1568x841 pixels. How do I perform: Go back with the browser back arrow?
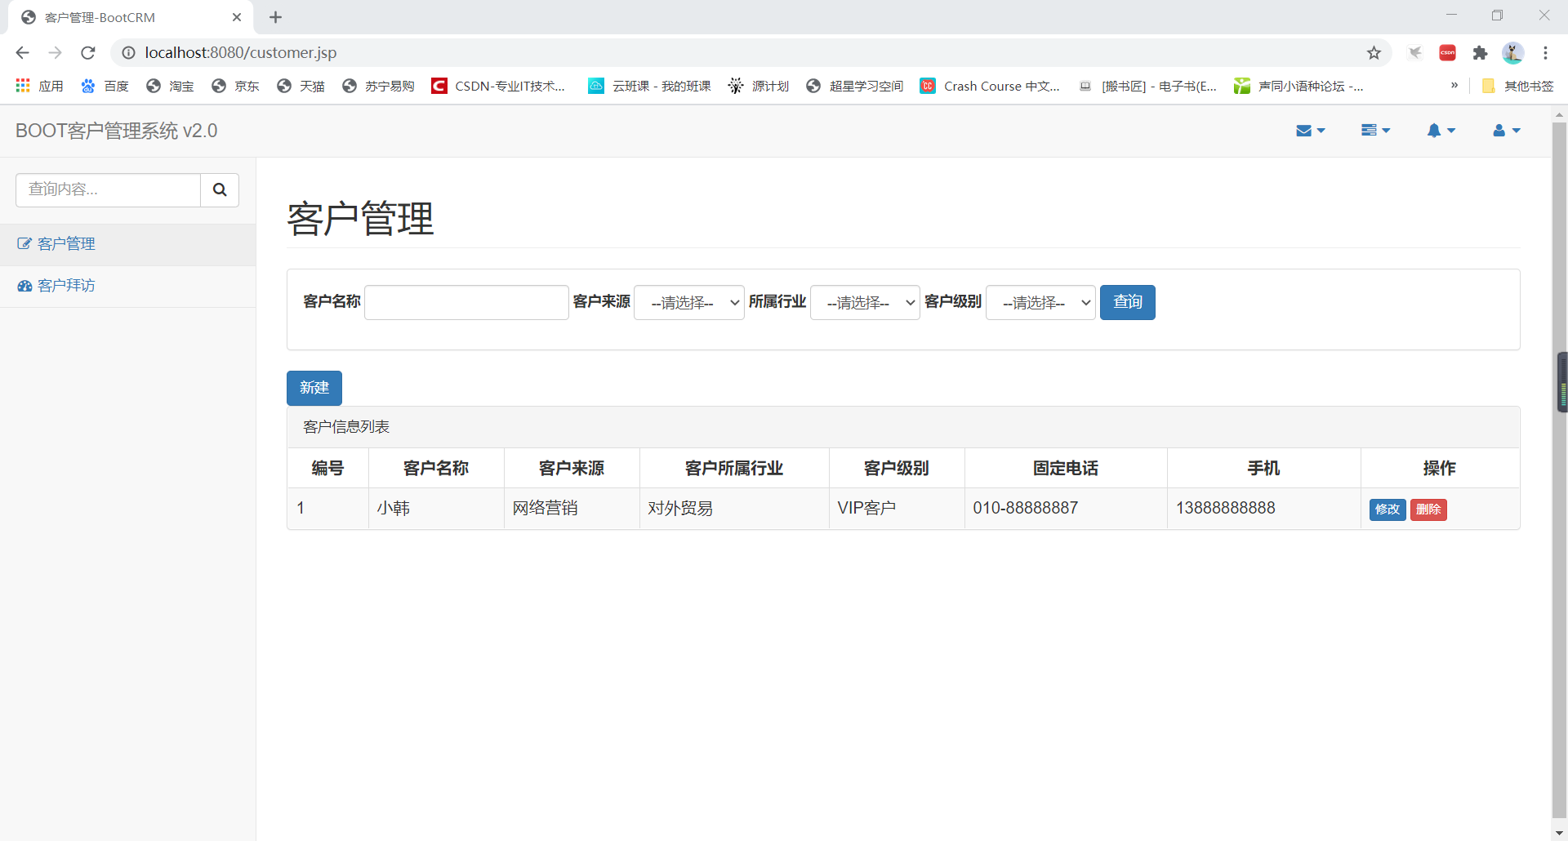[22, 52]
